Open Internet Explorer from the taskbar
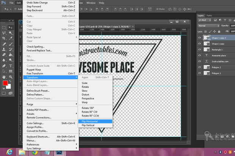Screen dimensions: 235x156 tap(9, 152)
